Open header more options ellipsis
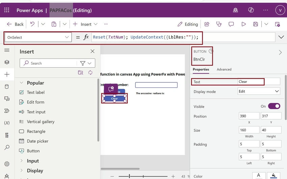The height and width of the screenshot is (179, 287). pos(266,10)
